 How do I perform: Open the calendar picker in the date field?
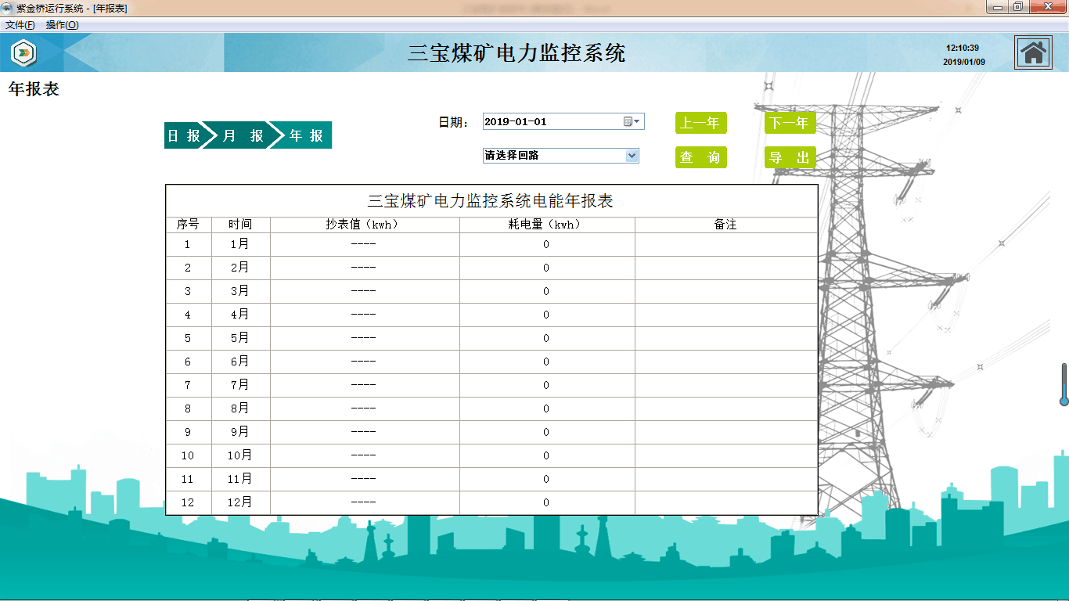pyautogui.click(x=632, y=121)
